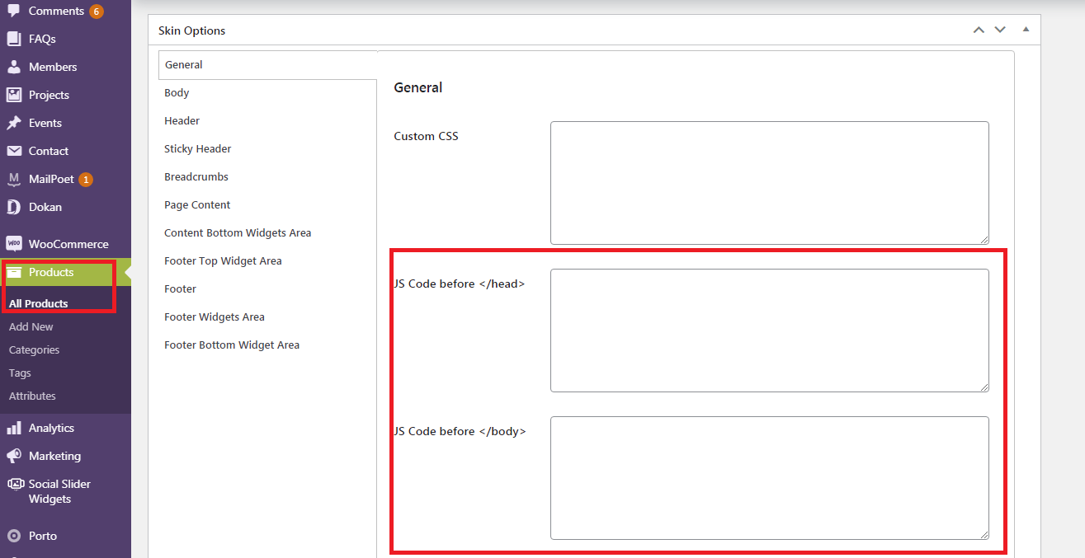Click the MailPoet M icon
1085x558 pixels.
coord(14,179)
